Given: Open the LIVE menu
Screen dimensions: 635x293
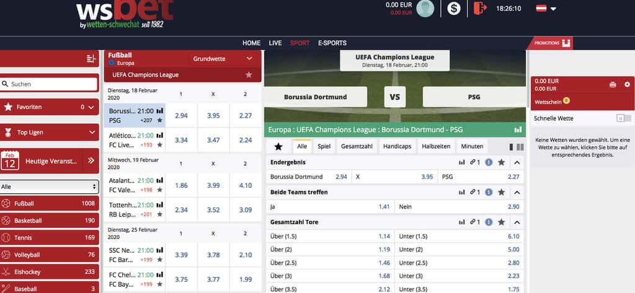Looking at the screenshot, I should tap(275, 43).
